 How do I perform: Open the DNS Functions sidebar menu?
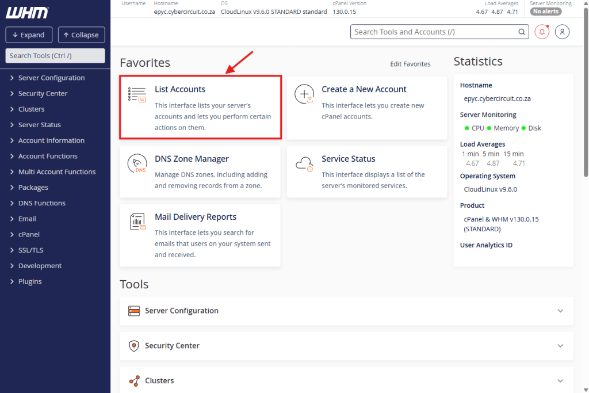pyautogui.click(x=41, y=203)
